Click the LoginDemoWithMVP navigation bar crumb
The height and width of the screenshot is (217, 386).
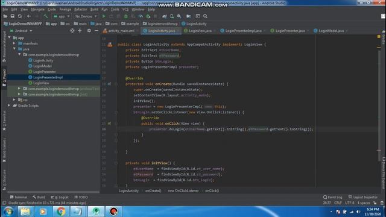point(23,24)
